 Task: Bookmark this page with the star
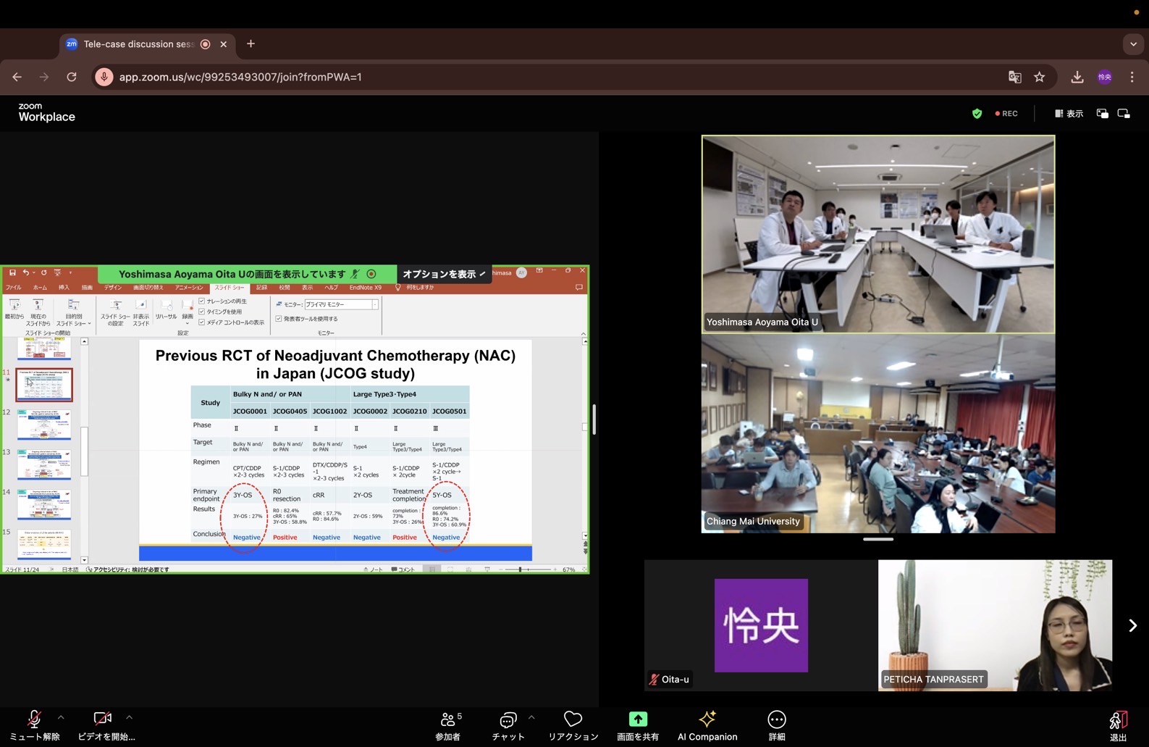[x=1040, y=77]
